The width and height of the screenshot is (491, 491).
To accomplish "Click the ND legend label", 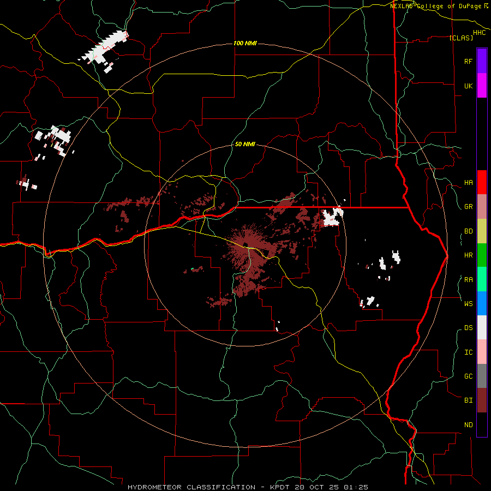I will pos(468,425).
